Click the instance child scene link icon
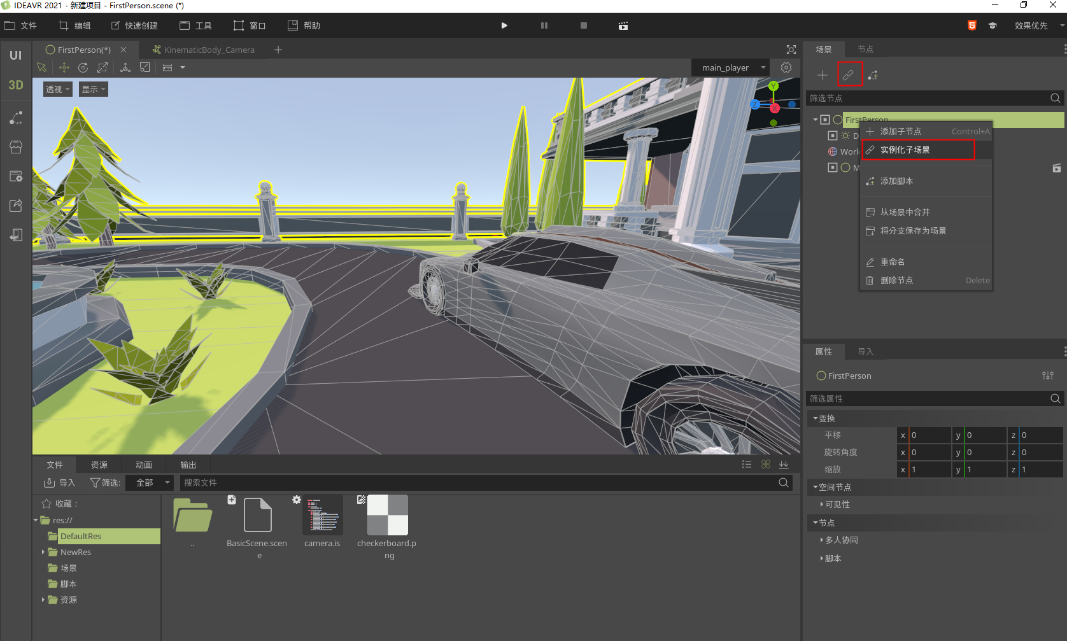This screenshot has height=641, width=1067. 849,75
